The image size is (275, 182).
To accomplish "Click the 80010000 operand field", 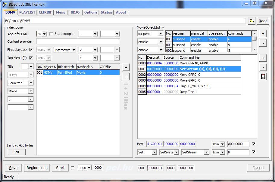I will click(238, 144).
